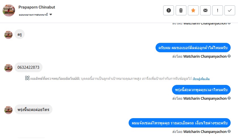Click the เรียนรู้เพิ่มเติม learn more link
The height and width of the screenshot is (140, 238).
[201, 79]
